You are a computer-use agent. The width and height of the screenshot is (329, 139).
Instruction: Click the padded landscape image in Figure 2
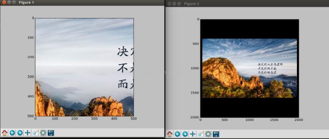pyautogui.click(x=249, y=68)
